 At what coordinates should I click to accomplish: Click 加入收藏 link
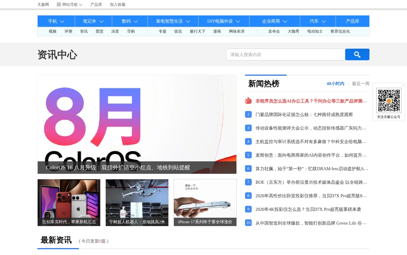pyautogui.click(x=118, y=4)
